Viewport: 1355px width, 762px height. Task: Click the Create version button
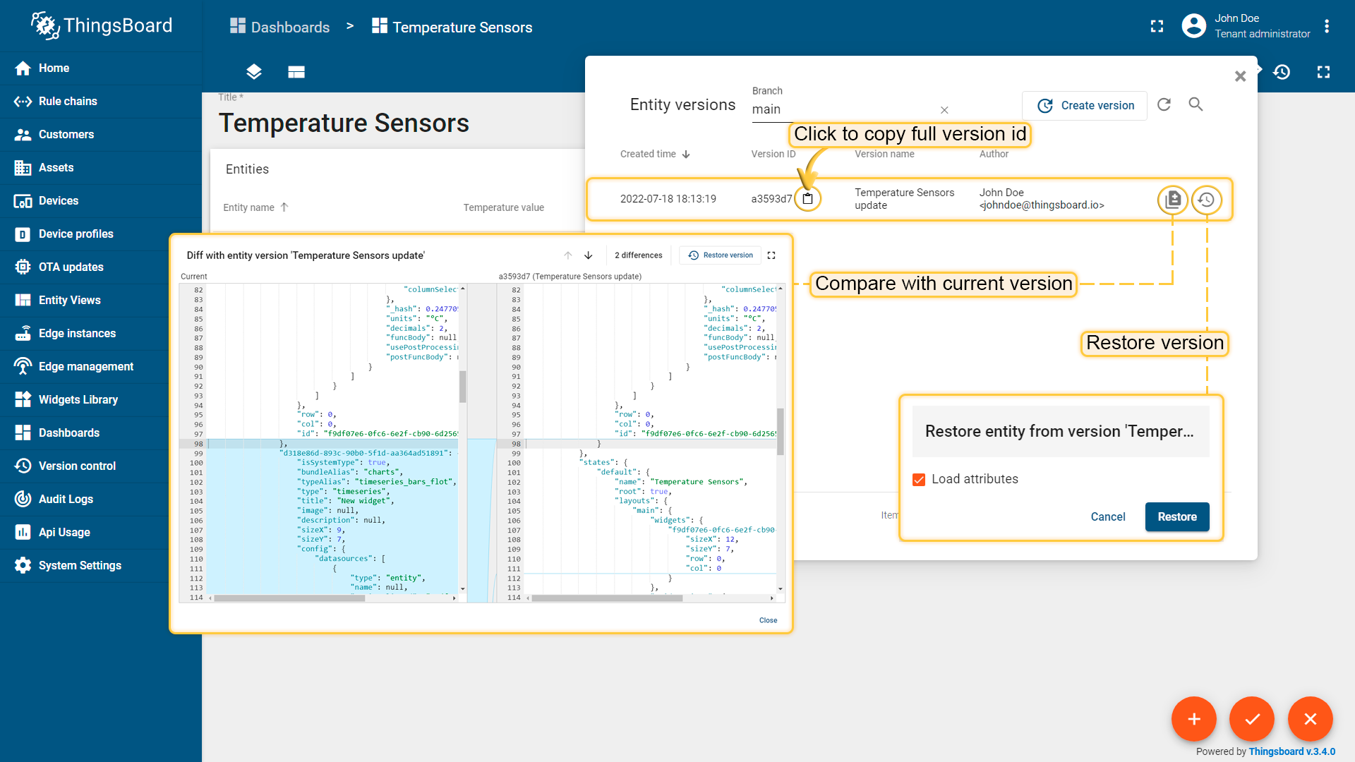[1085, 106]
